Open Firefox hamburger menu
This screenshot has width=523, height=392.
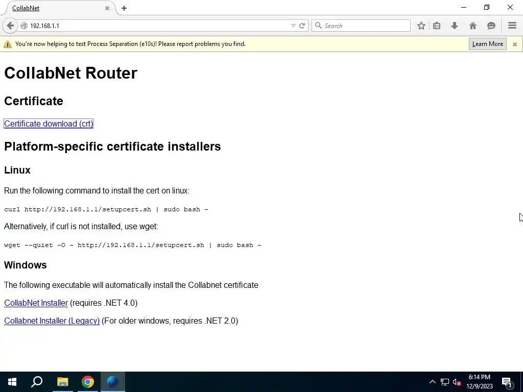[512, 26]
